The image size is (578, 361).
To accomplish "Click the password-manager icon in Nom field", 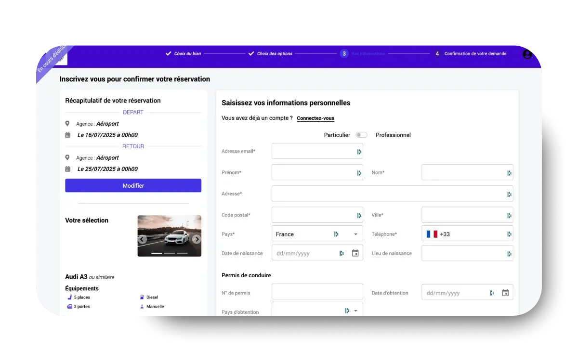I will tap(509, 173).
